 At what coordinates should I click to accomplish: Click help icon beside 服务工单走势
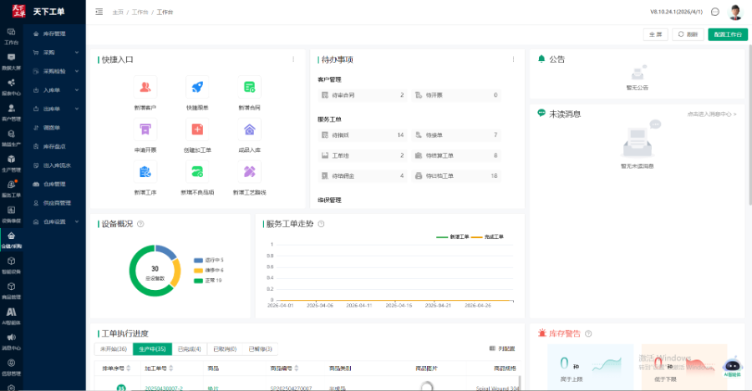[321, 224]
